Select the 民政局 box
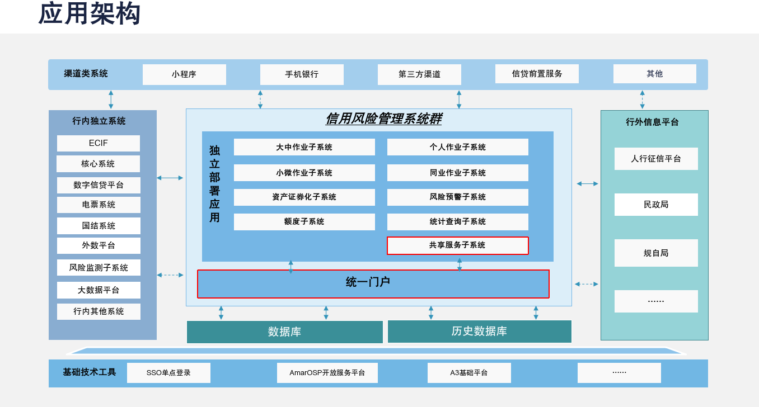Screen dimensions: 759x407 pyautogui.click(x=656, y=205)
